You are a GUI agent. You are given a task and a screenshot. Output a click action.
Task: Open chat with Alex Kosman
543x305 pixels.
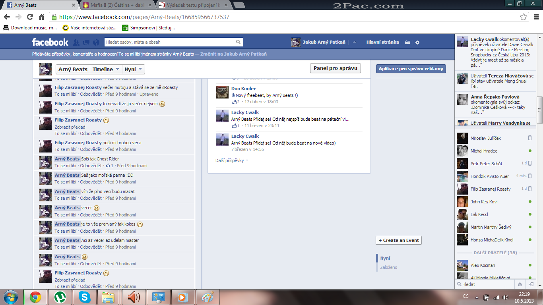pos(495,265)
